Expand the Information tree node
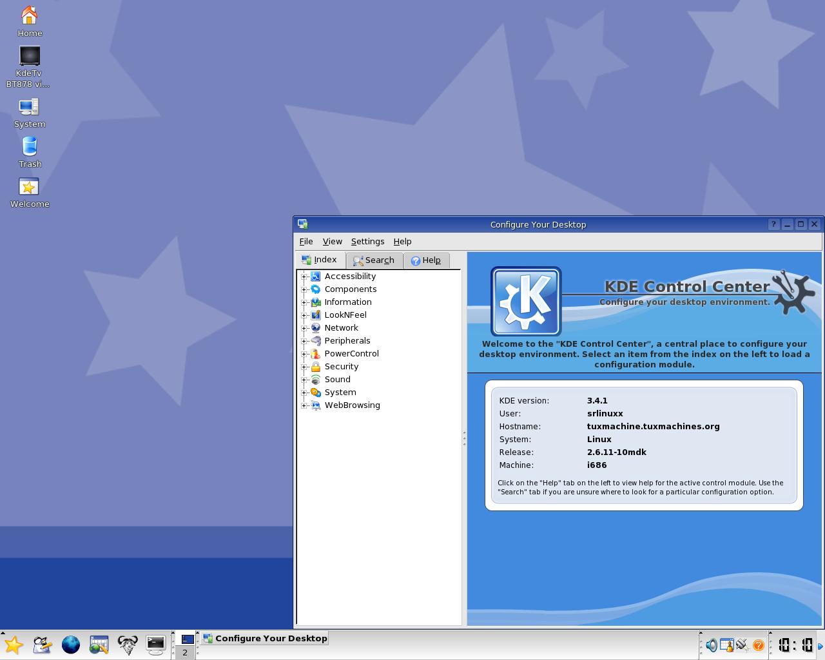 (x=304, y=302)
